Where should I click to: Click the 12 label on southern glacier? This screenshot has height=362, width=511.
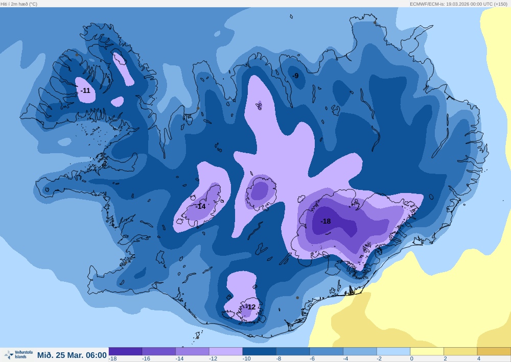pyautogui.click(x=251, y=307)
